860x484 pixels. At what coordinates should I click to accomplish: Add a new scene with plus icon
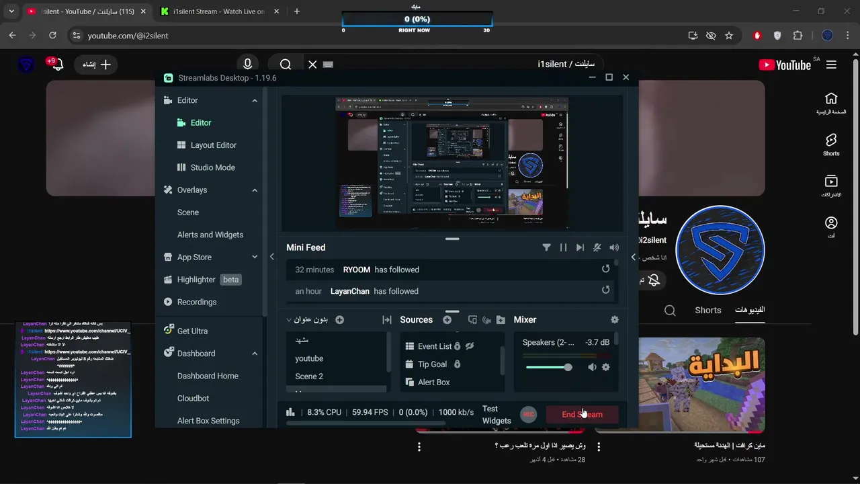click(x=339, y=320)
